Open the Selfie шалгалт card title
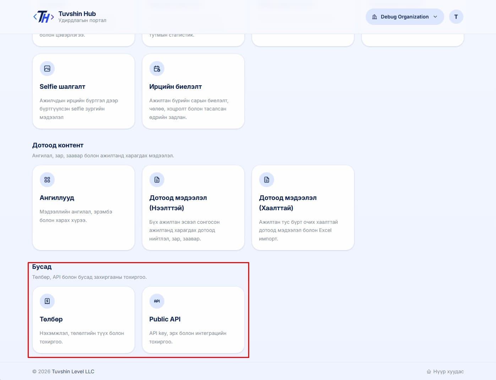The image size is (496, 380). click(62, 87)
